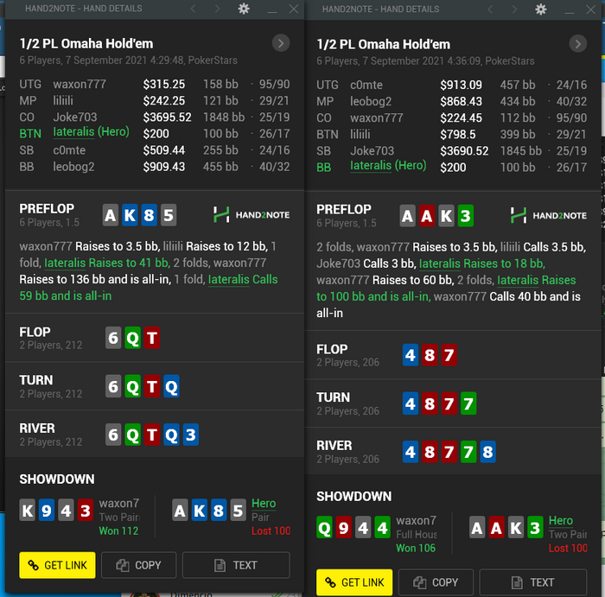Click 'Iateralis Raises to 18 bb' action link

482,264
